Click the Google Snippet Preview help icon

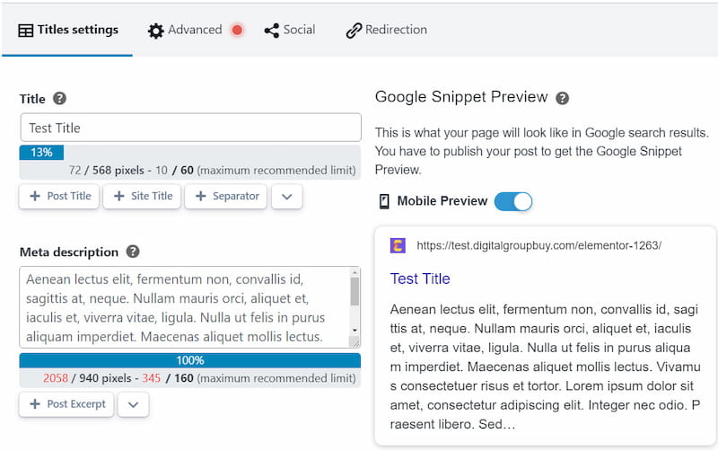click(x=563, y=98)
